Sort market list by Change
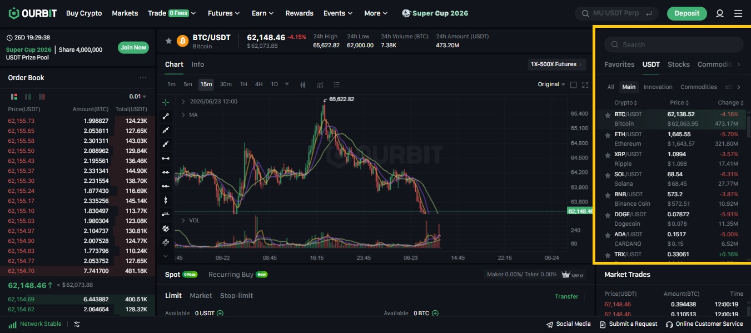This screenshot has height=333, width=751. click(732, 103)
